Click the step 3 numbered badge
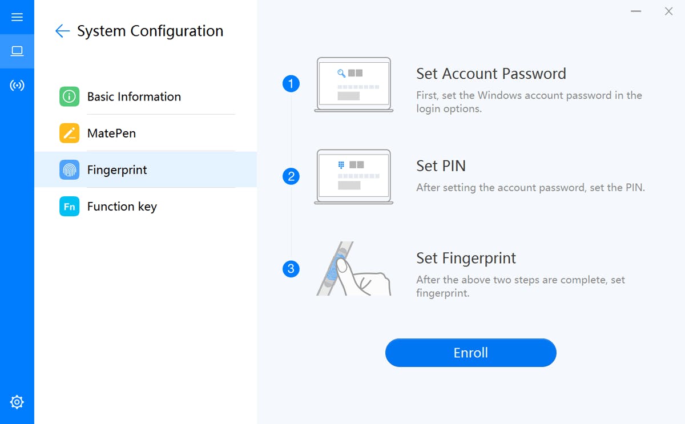 click(292, 268)
